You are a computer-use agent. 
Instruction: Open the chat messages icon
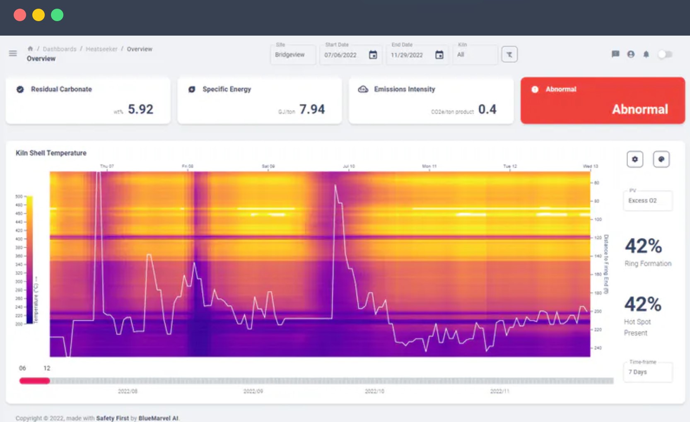pos(615,54)
